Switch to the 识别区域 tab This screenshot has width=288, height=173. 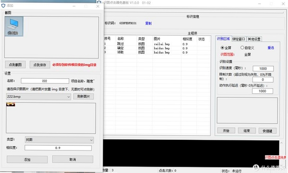pos(223,39)
